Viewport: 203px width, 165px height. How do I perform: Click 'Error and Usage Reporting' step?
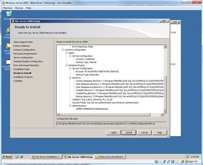click(x=26, y=65)
